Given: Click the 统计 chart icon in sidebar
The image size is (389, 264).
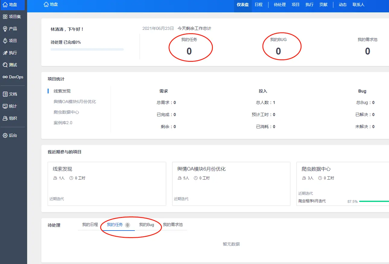Looking at the screenshot, I should [x=5, y=106].
